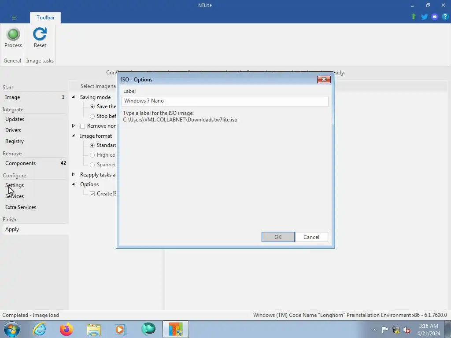Image resolution: width=451 pixels, height=338 pixels.
Task: Click the green globe taskbar icon
Action: (148, 329)
